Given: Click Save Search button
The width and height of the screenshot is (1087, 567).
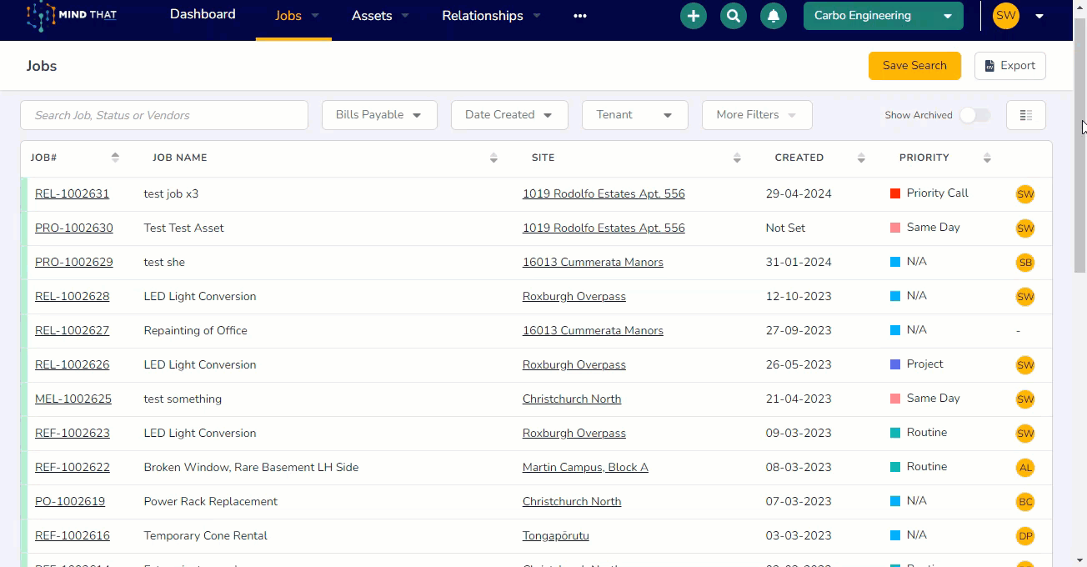Looking at the screenshot, I should point(914,66).
